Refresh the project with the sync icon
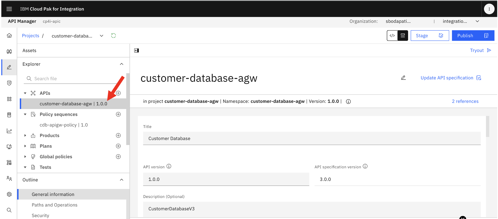This screenshot has height=219, width=498. tap(113, 36)
